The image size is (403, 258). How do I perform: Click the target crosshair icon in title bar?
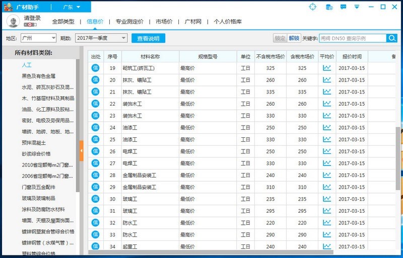click(313, 7)
